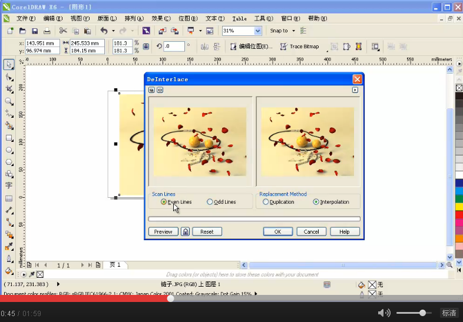463x322 pixels.
Task: Select the Eyedropper tool
Action: coord(9,247)
